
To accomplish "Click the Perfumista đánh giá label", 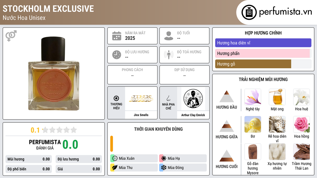I will tap(45, 145).
